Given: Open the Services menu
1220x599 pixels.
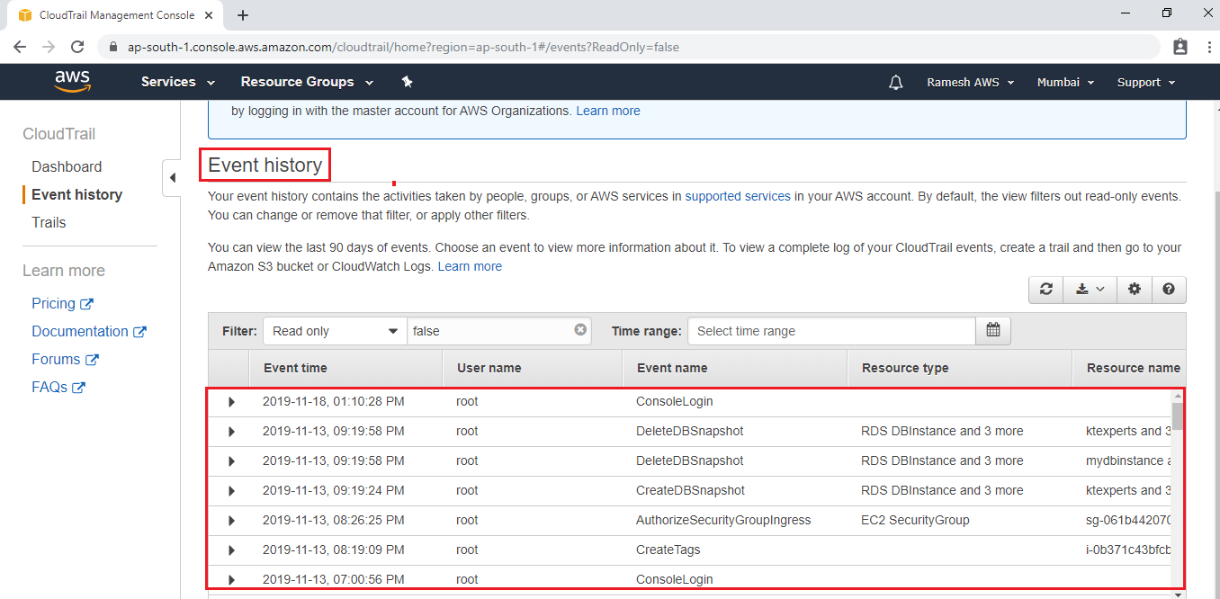Looking at the screenshot, I should [178, 82].
